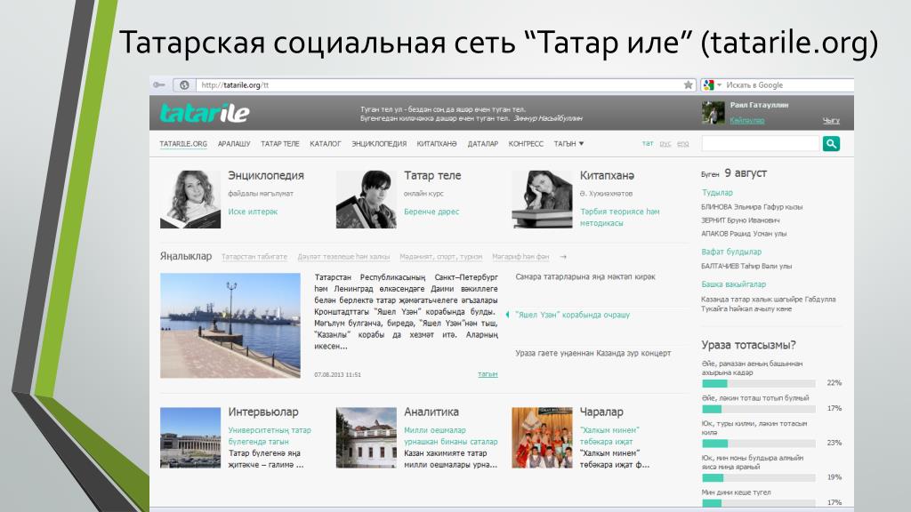This screenshot has width=911, height=512.
Task: Click the globe site-info icon
Action: click(x=184, y=84)
